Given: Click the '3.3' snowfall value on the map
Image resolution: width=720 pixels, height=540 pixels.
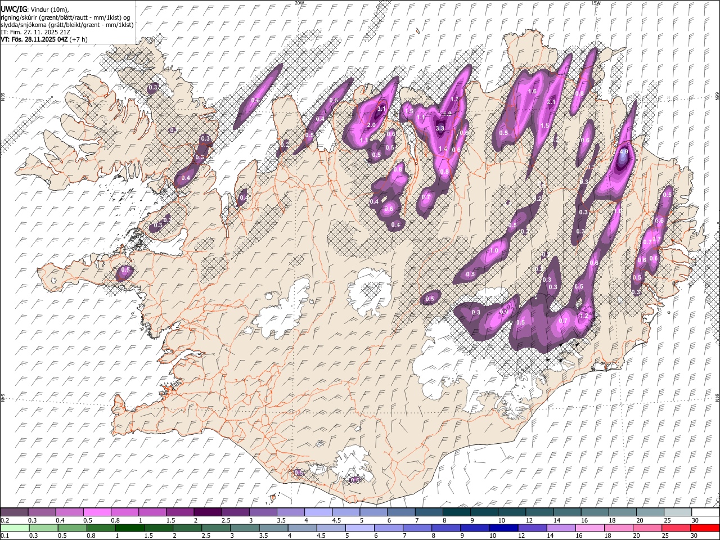Looking at the screenshot, I should coord(440,128).
